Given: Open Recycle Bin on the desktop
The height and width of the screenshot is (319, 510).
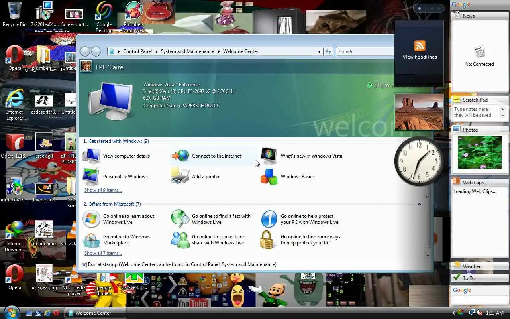Looking at the screenshot, I should click(x=14, y=14).
